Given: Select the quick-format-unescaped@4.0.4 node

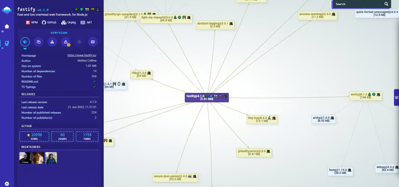Looking at the screenshot, I should (x=377, y=13).
